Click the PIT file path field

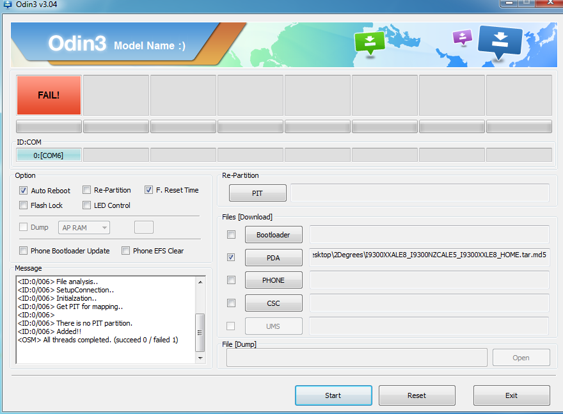tap(420, 193)
